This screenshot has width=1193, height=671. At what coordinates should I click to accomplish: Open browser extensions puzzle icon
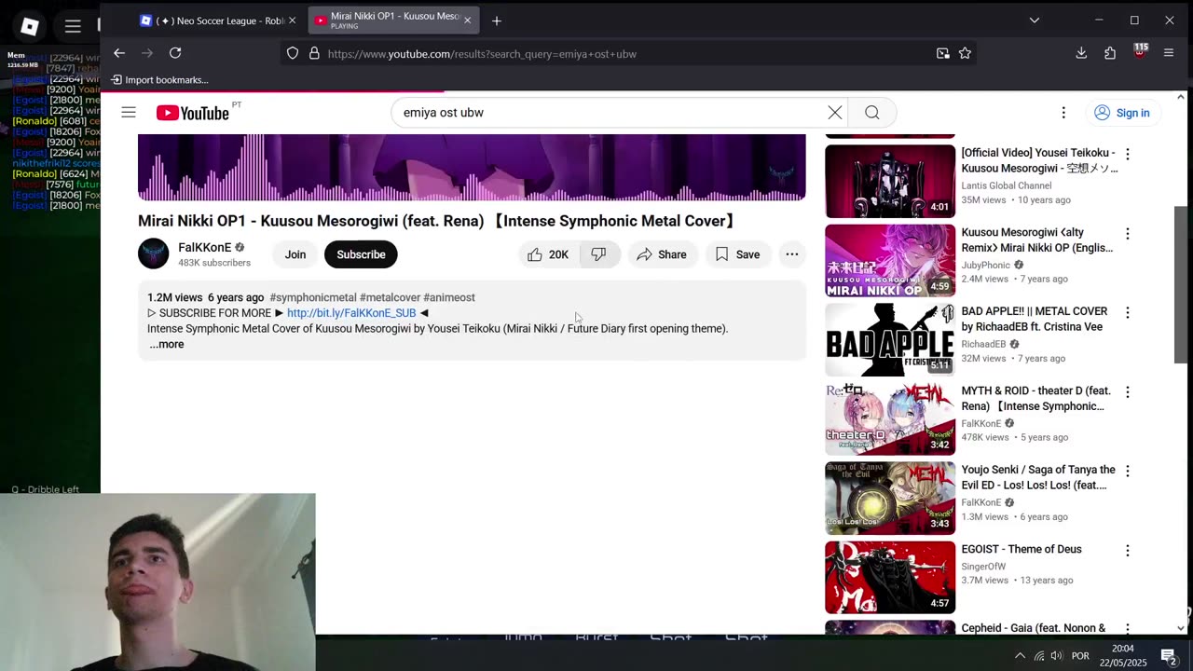tap(1110, 53)
